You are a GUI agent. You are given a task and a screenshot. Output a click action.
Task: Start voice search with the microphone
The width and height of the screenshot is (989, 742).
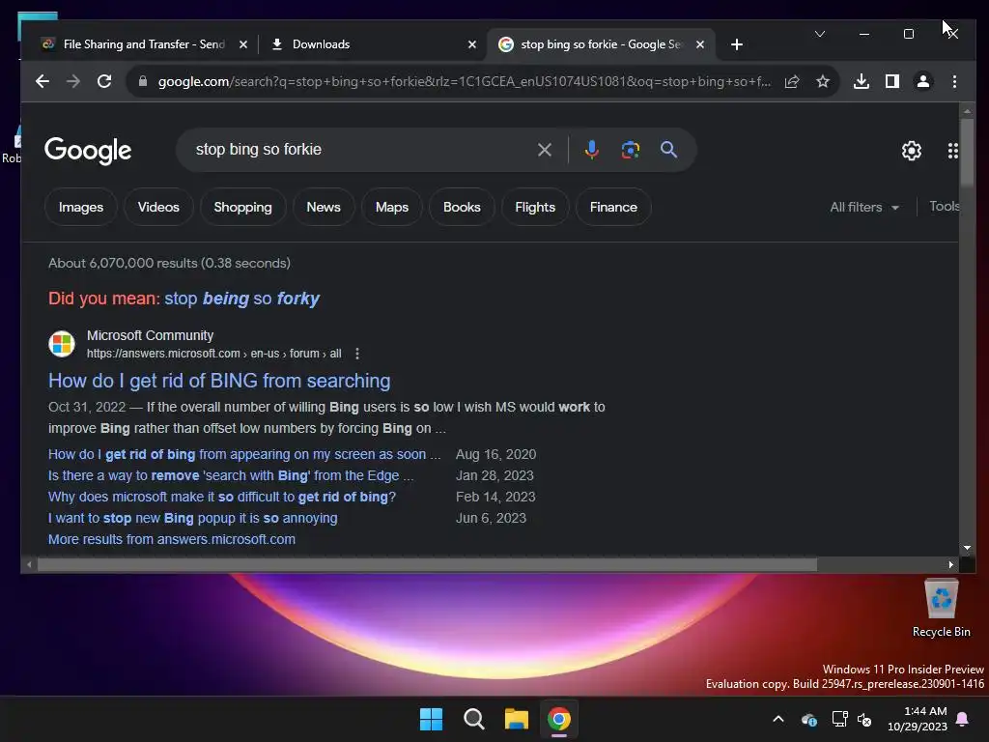coord(592,150)
